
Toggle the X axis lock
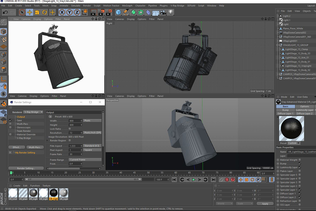pos(62,12)
